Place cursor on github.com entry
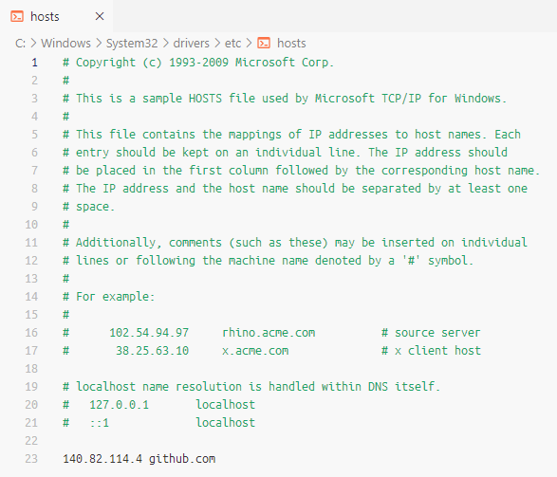Image resolution: width=557 pixels, height=477 pixels. pyautogui.click(x=182, y=459)
